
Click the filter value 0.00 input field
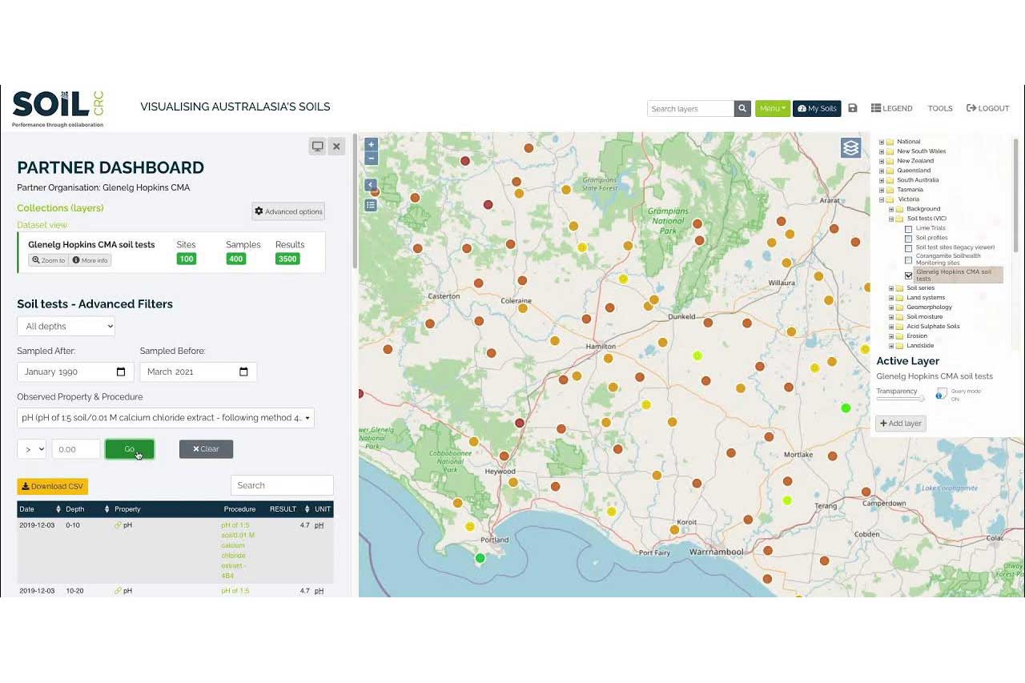[x=76, y=449]
